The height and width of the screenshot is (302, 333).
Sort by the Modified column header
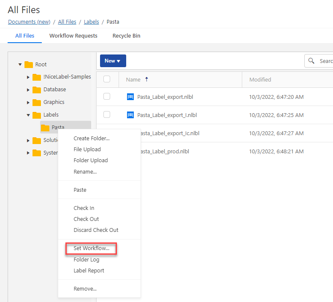pos(260,79)
